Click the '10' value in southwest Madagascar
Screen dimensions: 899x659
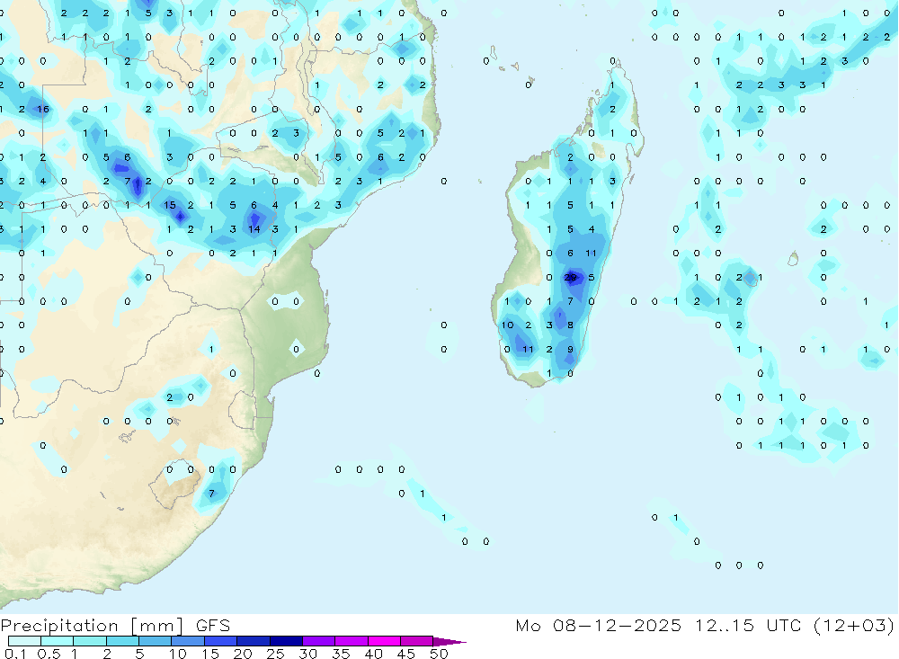pos(507,325)
